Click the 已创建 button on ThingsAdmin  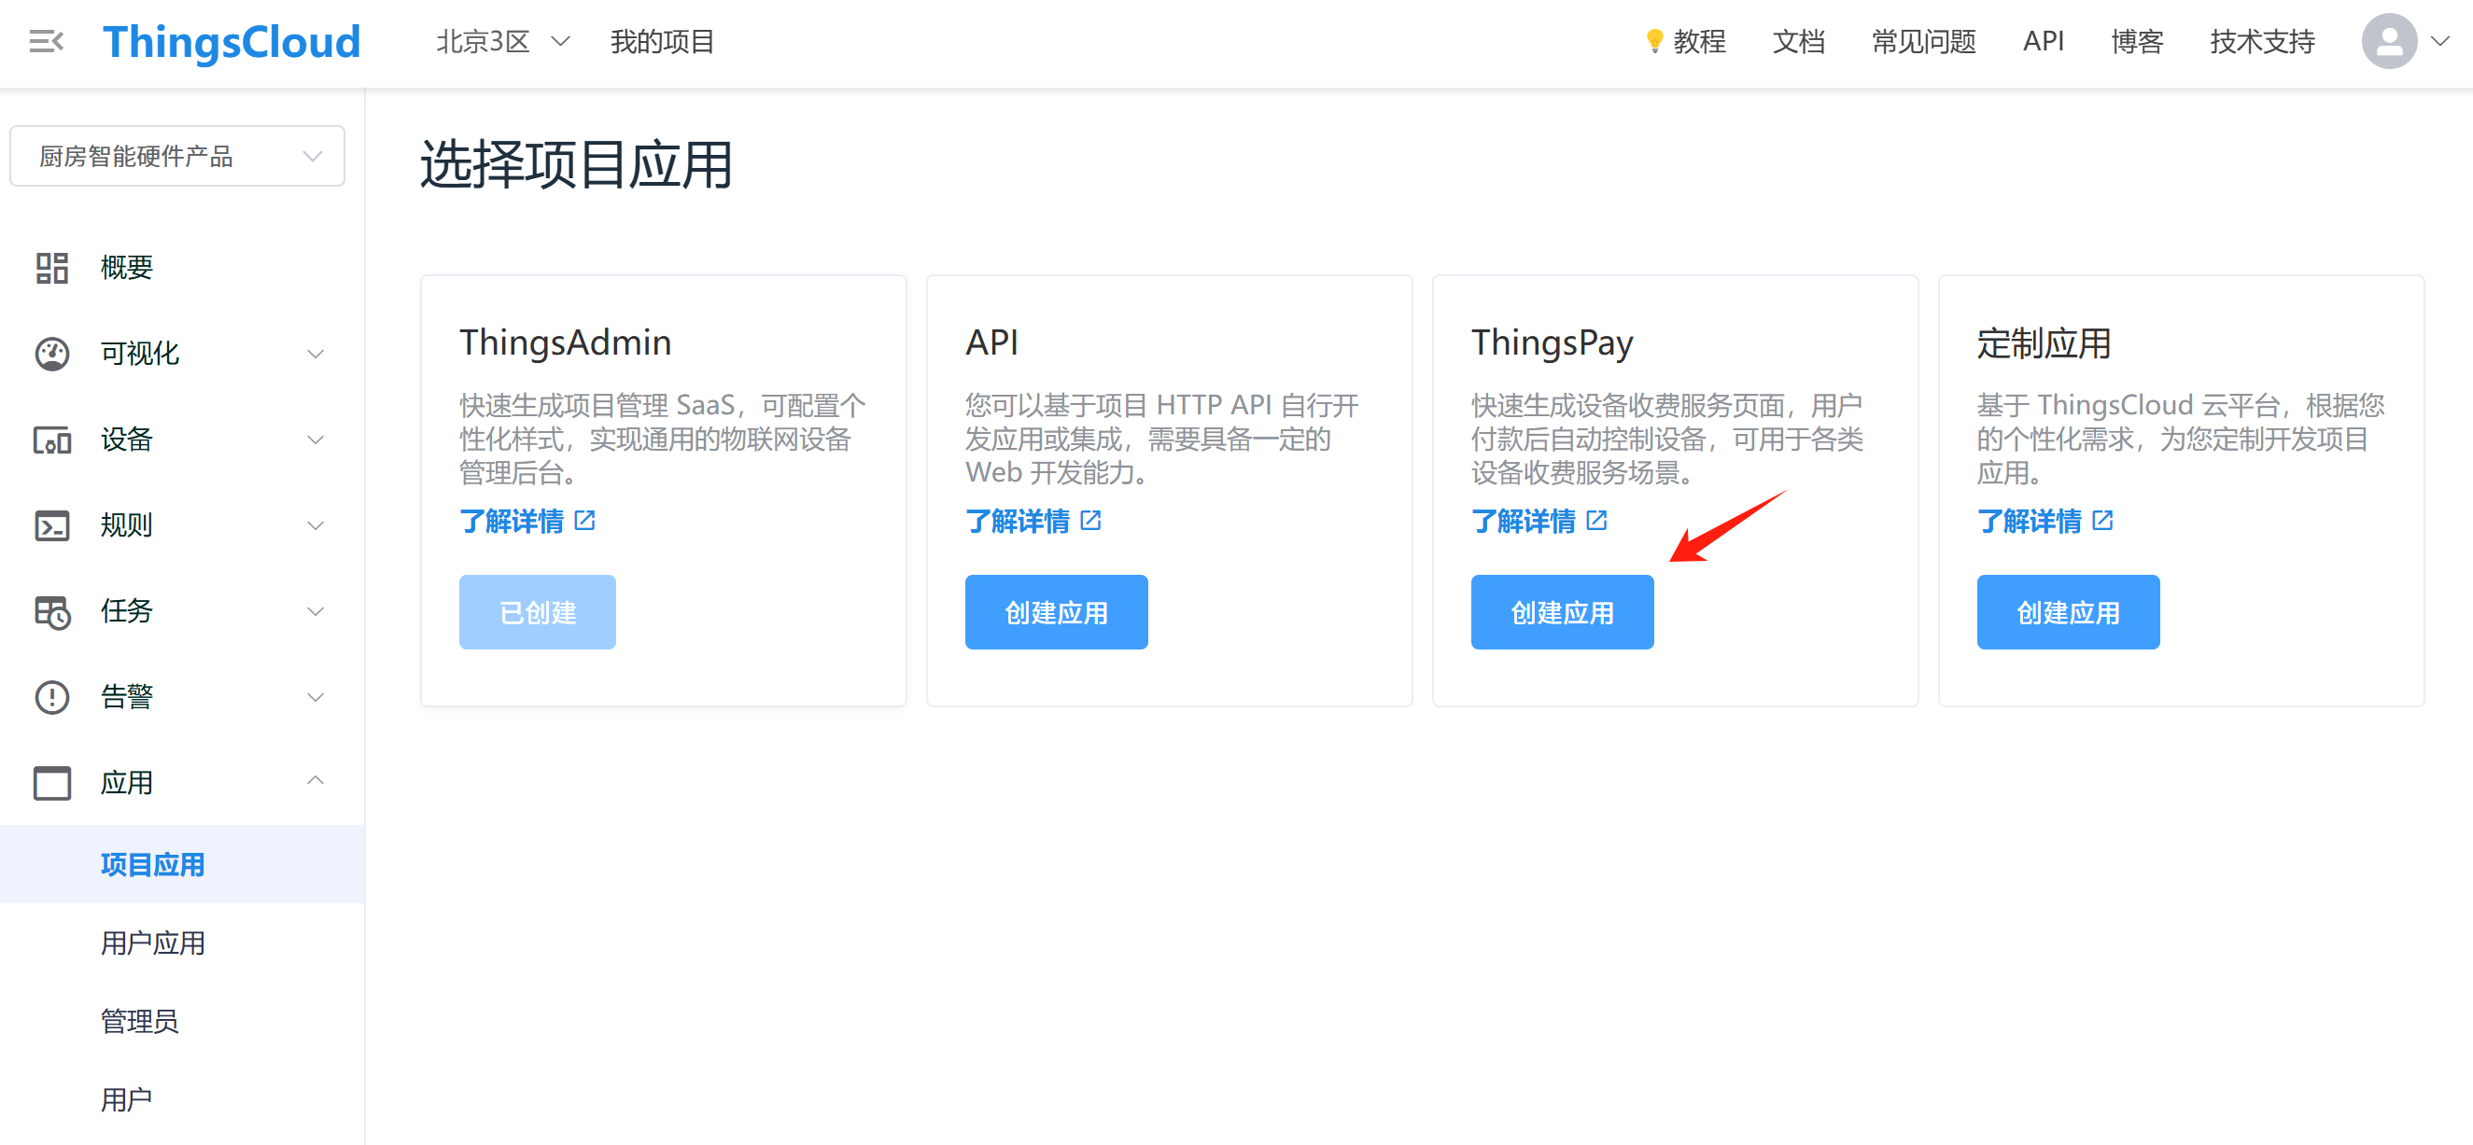point(538,612)
